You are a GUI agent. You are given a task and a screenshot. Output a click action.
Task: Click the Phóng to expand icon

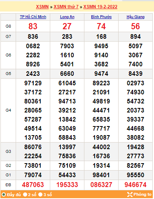click(x=130, y=194)
